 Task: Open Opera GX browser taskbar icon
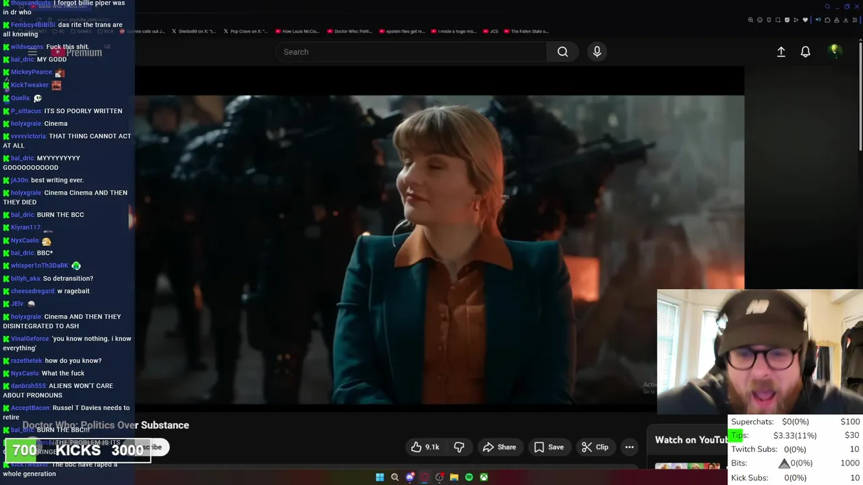(x=424, y=477)
